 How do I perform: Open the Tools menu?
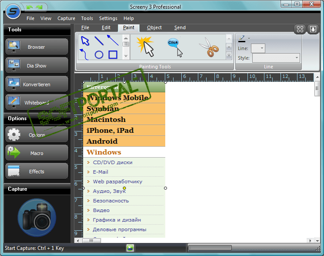pos(87,18)
